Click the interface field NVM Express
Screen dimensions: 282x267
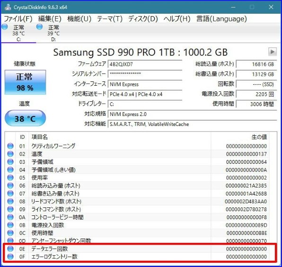[x=145, y=84]
